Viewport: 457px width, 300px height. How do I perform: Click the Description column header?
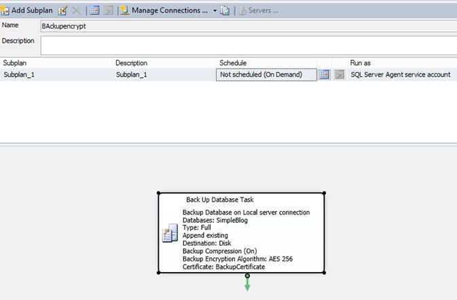click(x=164, y=63)
